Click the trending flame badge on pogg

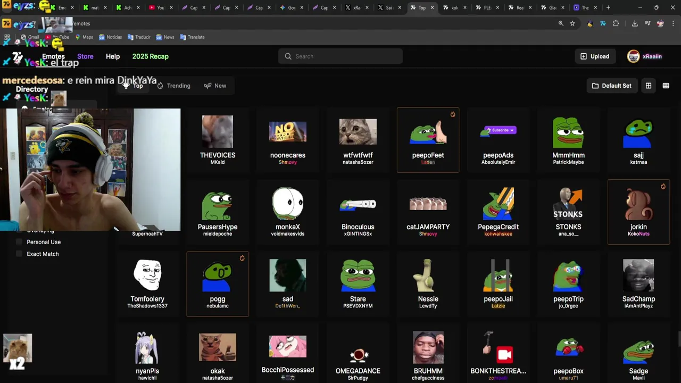tap(242, 258)
